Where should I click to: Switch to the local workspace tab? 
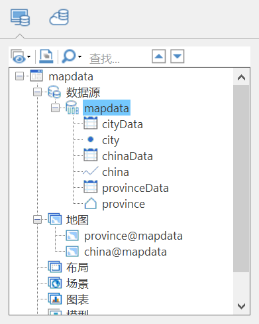click(x=20, y=17)
